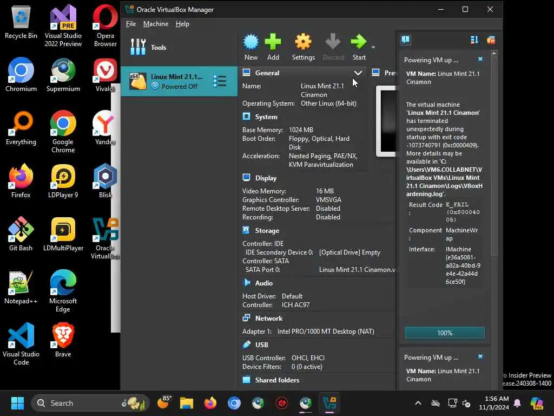
Task: Open LDMultiPlayer desktop icon
Action: point(63,234)
